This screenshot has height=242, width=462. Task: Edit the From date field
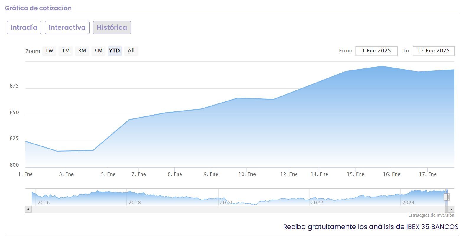[376, 51]
